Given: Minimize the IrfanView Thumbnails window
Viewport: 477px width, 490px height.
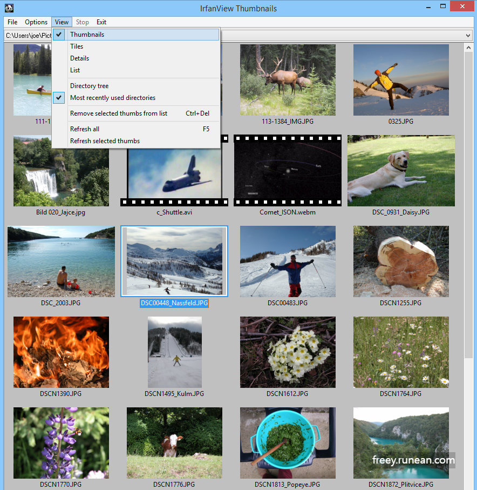Looking at the screenshot, I should (428, 7).
